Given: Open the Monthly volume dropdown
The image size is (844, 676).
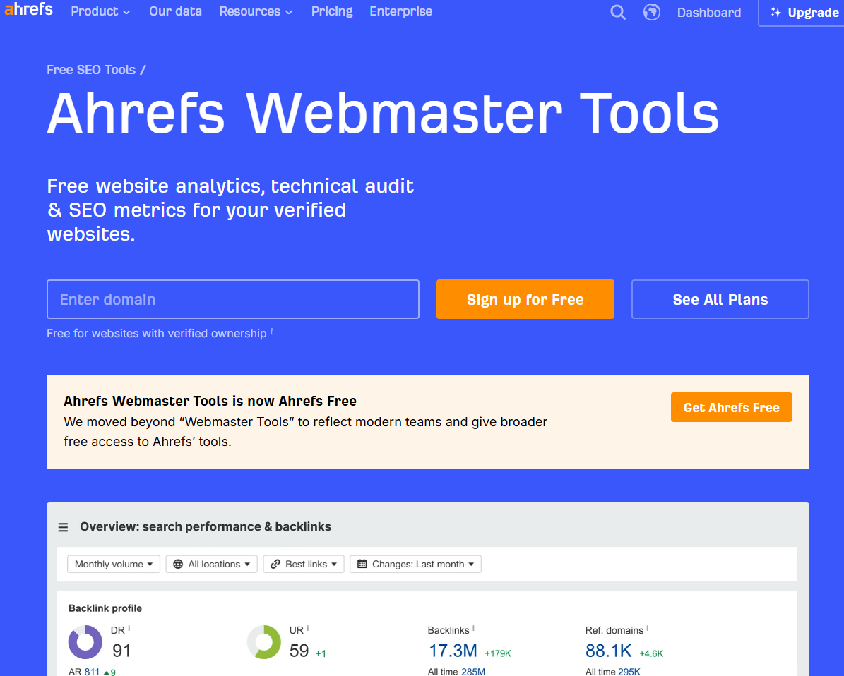Looking at the screenshot, I should tap(114, 564).
